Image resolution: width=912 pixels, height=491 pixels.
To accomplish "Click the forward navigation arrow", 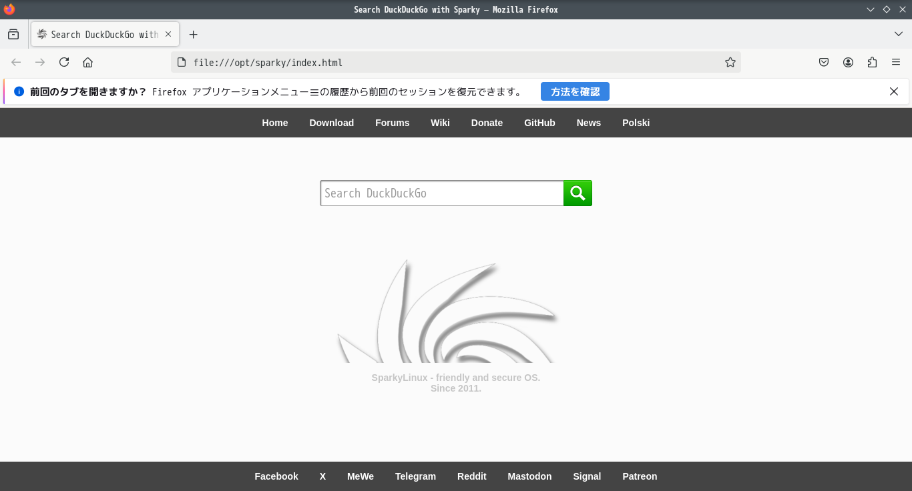I will [40, 62].
